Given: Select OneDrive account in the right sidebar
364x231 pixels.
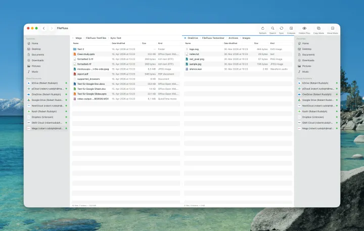Looking at the screenshot, I should 317,94.
